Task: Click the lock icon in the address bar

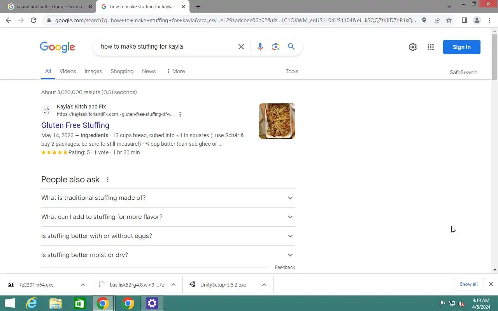Action: click(49, 20)
